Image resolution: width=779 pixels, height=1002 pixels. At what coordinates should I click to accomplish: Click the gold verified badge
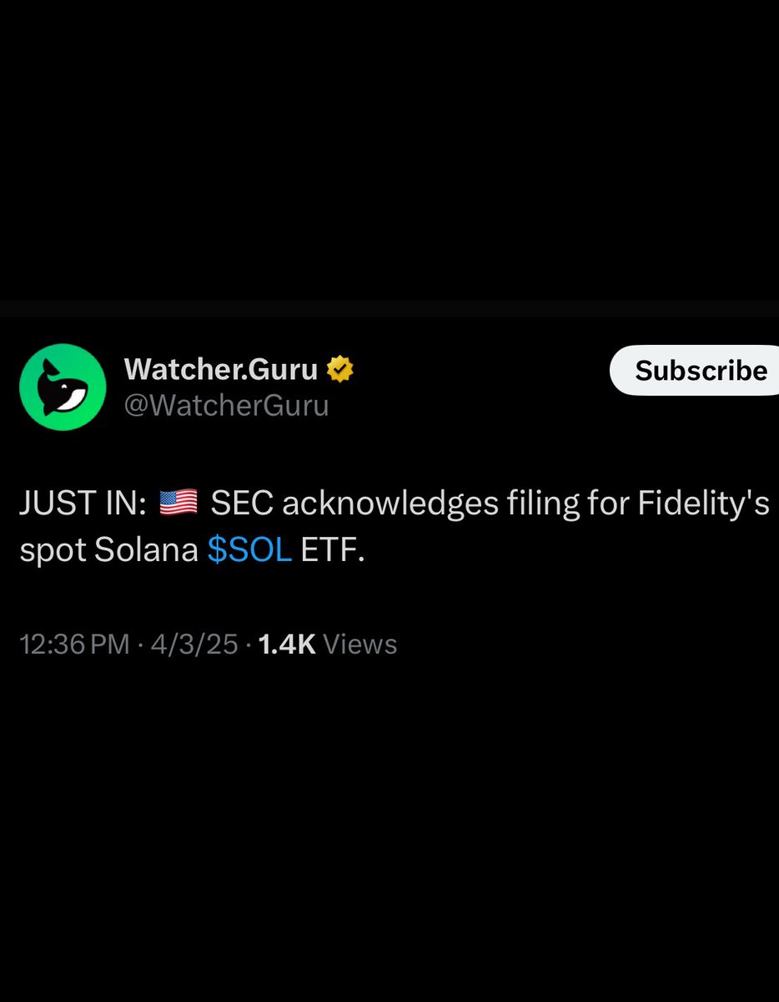point(340,368)
